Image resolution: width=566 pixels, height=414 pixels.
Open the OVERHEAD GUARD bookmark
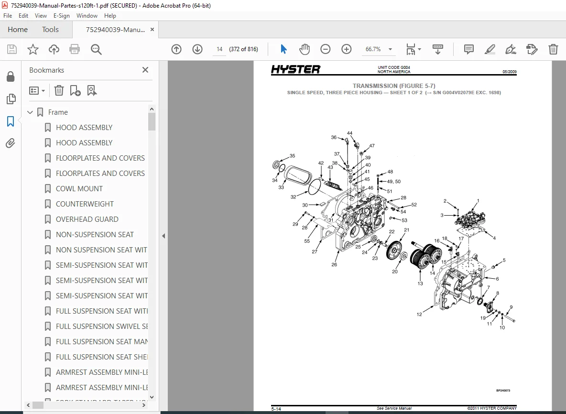[87, 219]
